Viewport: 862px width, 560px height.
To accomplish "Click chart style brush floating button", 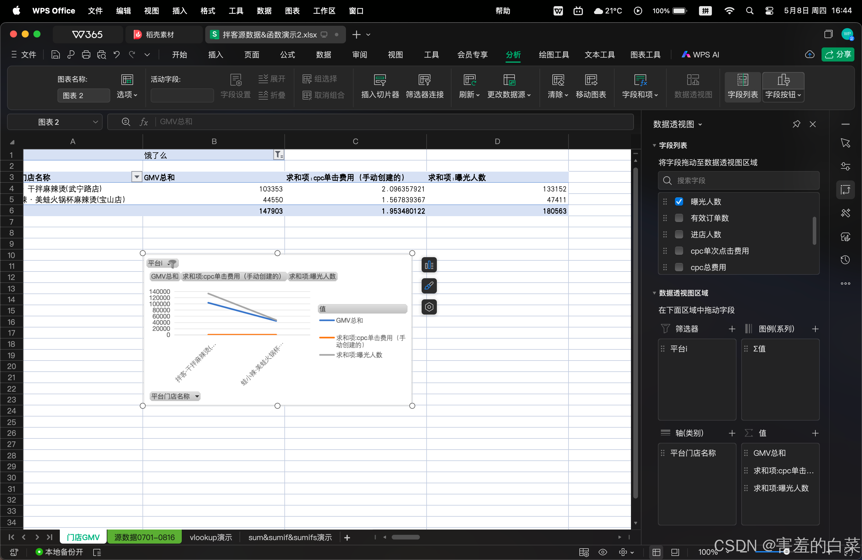I will pos(429,286).
